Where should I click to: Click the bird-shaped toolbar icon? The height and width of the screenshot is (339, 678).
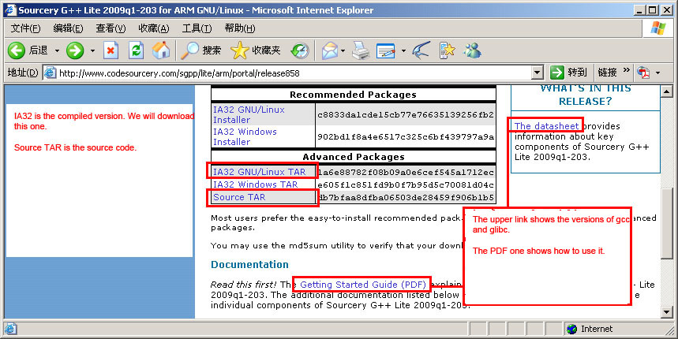pyautogui.click(x=421, y=50)
